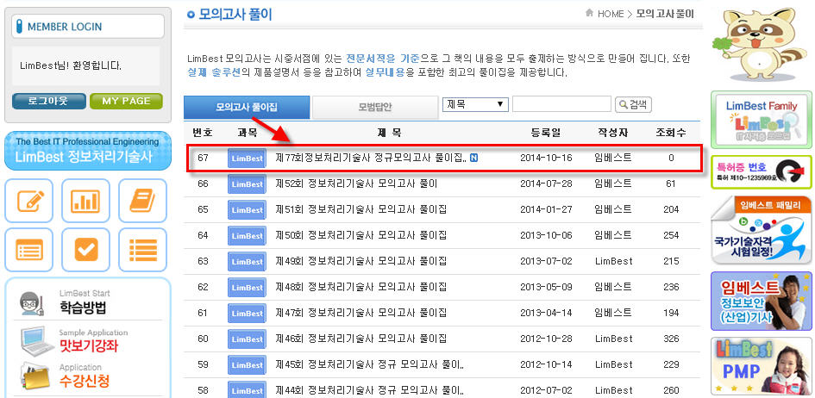The width and height of the screenshot is (815, 398).
Task: Open the LimBest PMP banner
Action: point(761,366)
